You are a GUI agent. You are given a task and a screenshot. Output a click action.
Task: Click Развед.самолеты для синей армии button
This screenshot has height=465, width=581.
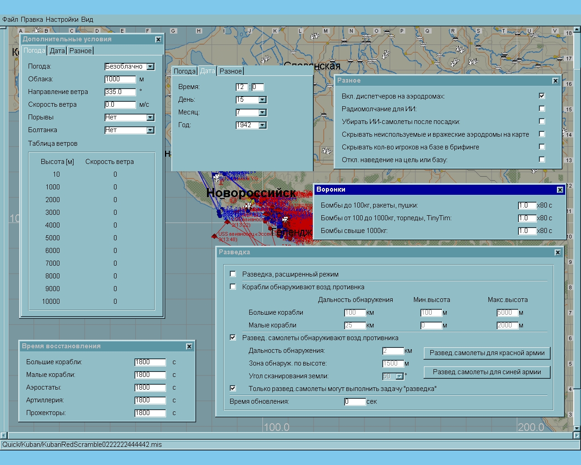(x=487, y=372)
